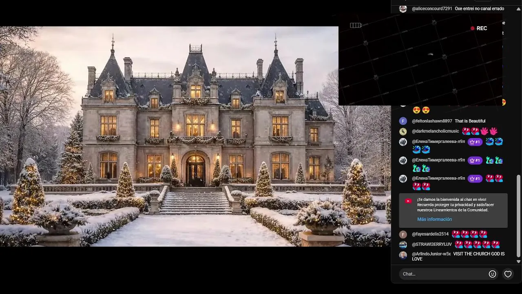Select username @STRAWI3ERRYLUV
This screenshot has height=294, width=522.
tap(432, 244)
